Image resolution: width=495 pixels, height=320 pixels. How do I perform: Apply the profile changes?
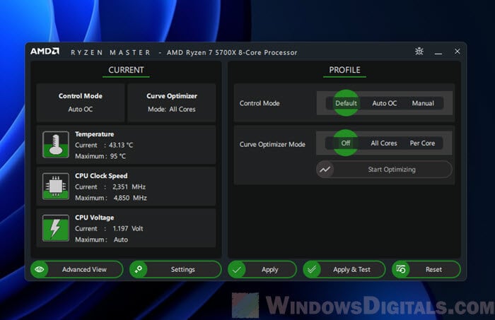click(x=262, y=270)
